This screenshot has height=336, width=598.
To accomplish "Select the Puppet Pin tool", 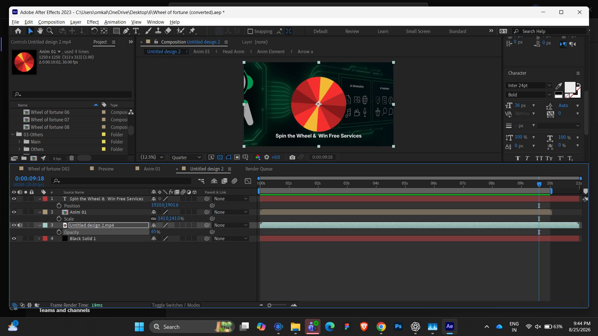I will pos(192,31).
